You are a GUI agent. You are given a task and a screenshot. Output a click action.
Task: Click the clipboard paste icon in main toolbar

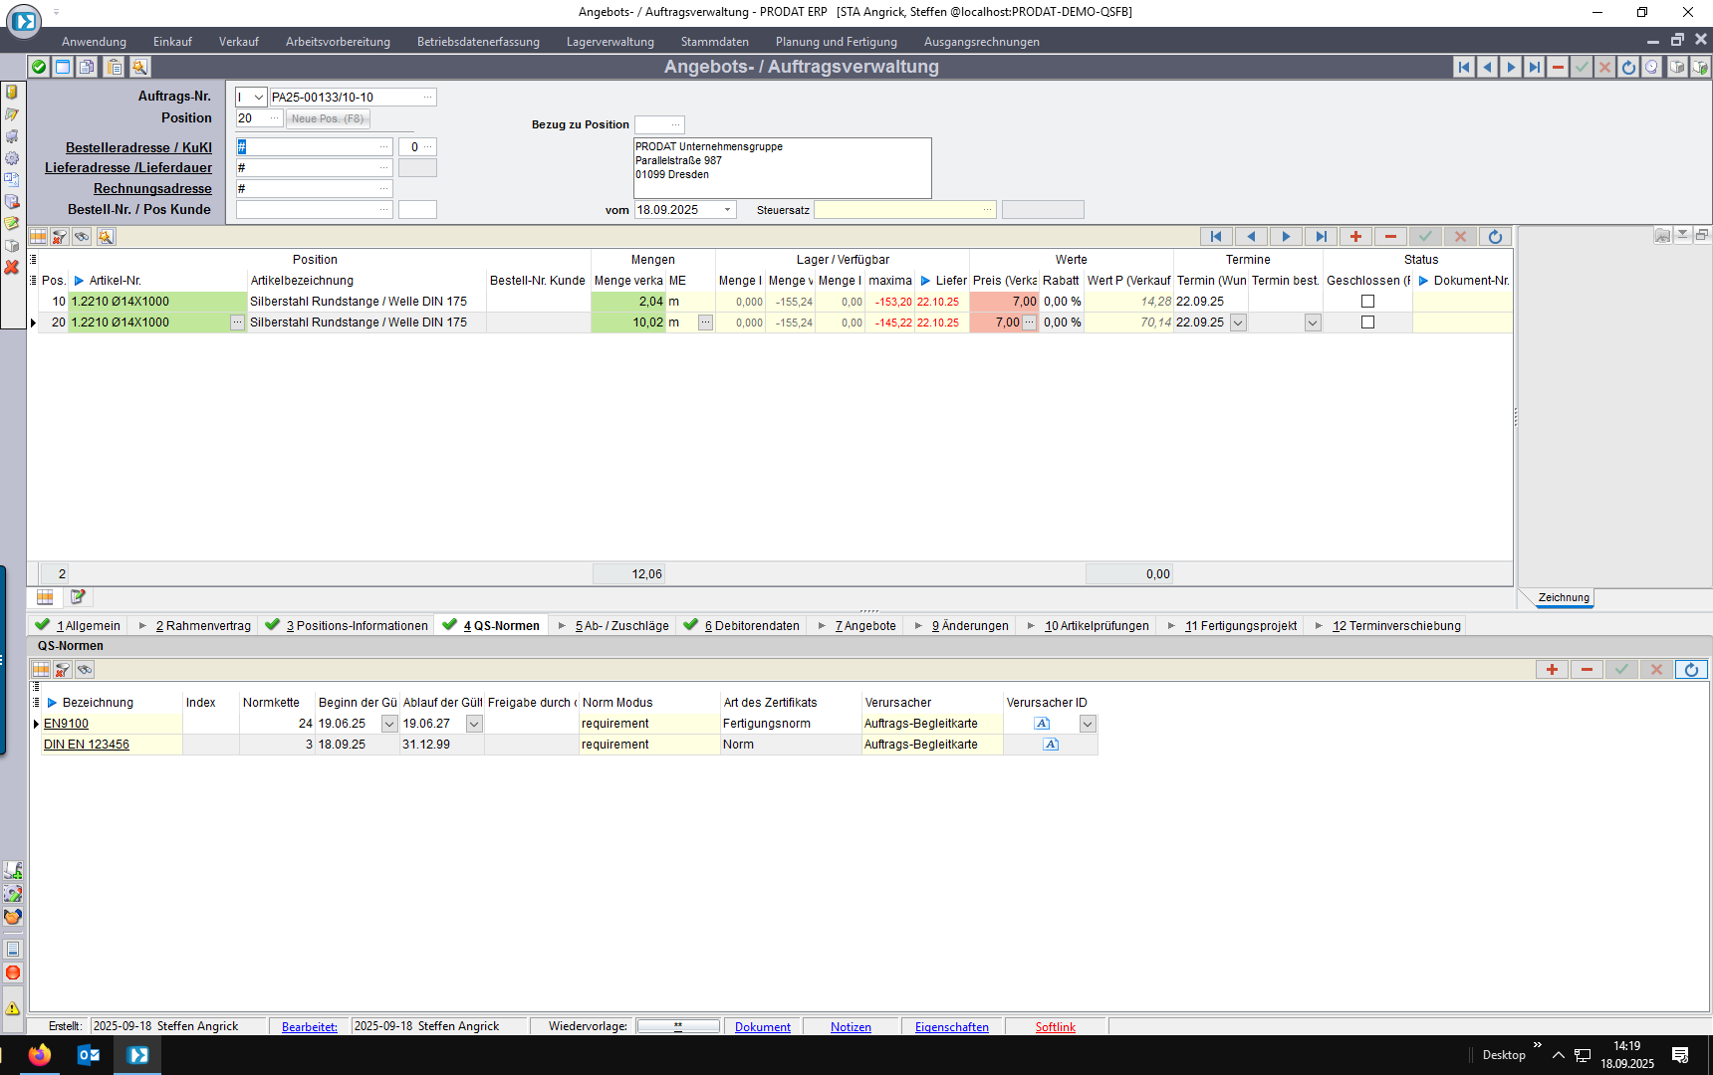(115, 67)
